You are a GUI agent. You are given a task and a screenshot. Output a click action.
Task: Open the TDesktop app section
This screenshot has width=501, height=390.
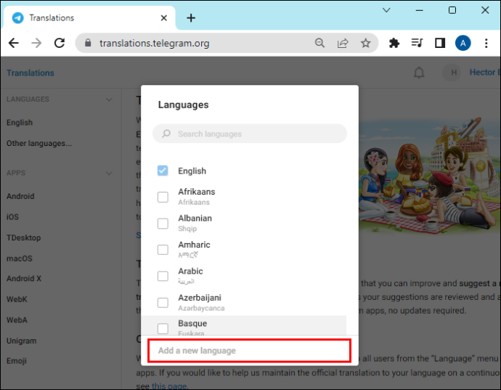coord(24,237)
